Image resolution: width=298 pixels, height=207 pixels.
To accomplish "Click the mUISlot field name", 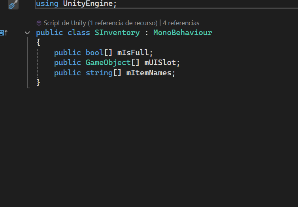I will [160, 63].
